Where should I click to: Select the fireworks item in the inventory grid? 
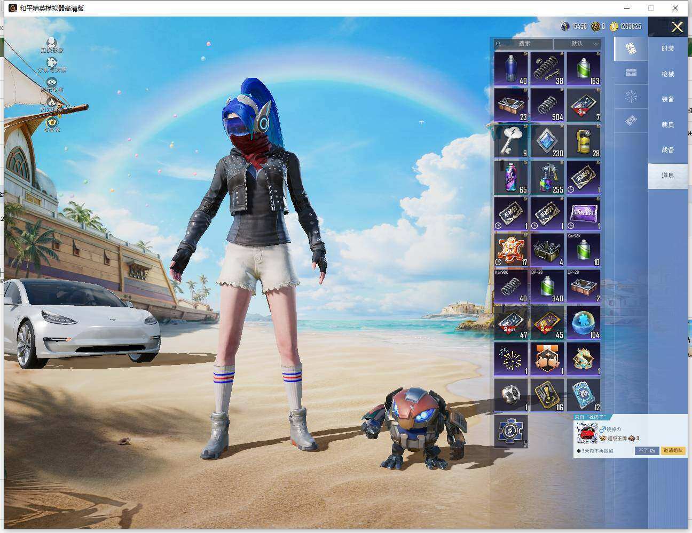(511, 359)
